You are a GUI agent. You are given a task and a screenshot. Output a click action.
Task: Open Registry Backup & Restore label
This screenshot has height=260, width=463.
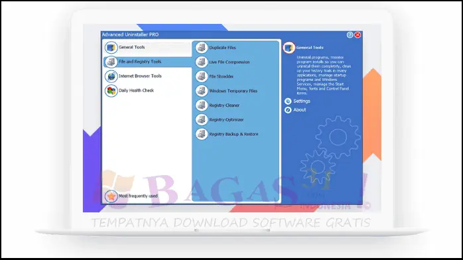[233, 134]
